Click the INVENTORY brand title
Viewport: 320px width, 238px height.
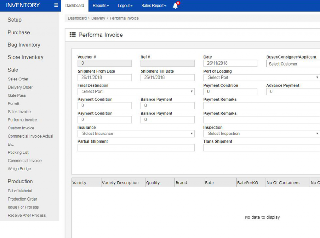[23, 5]
